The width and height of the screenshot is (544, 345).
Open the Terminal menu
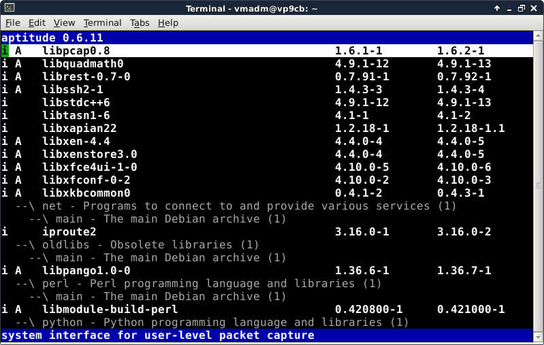tap(102, 23)
